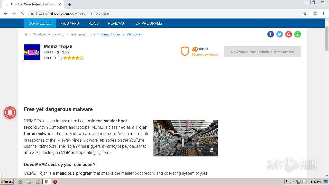Share page via WhatsApp icon

pos(298,34)
